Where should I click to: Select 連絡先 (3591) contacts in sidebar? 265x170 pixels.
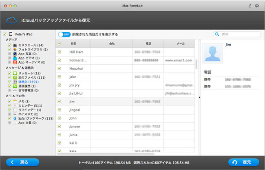[x=30, y=82]
